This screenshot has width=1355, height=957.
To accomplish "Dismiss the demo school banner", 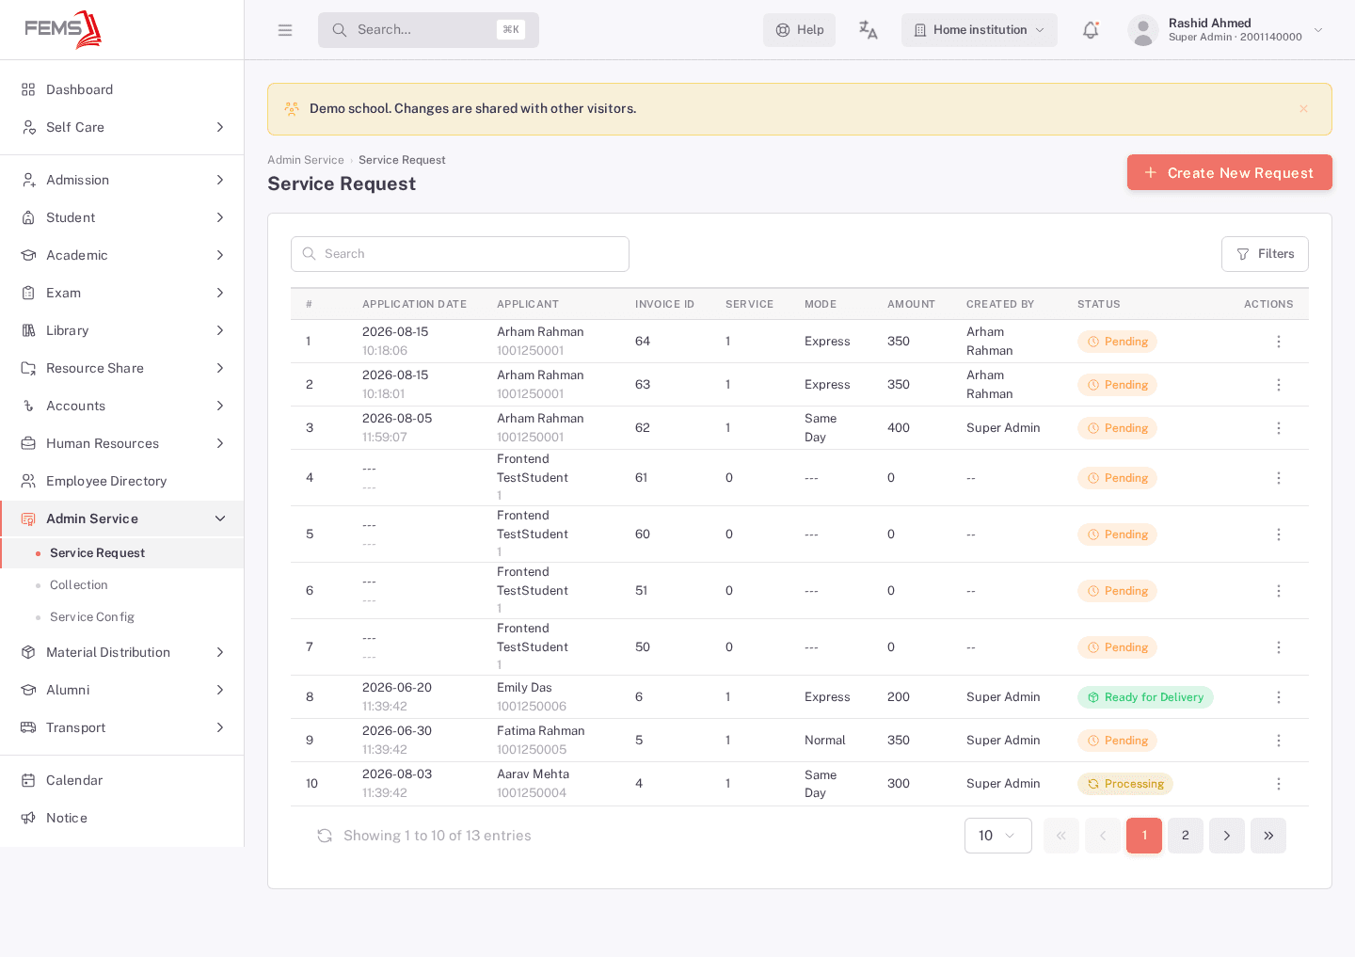I will point(1303,109).
